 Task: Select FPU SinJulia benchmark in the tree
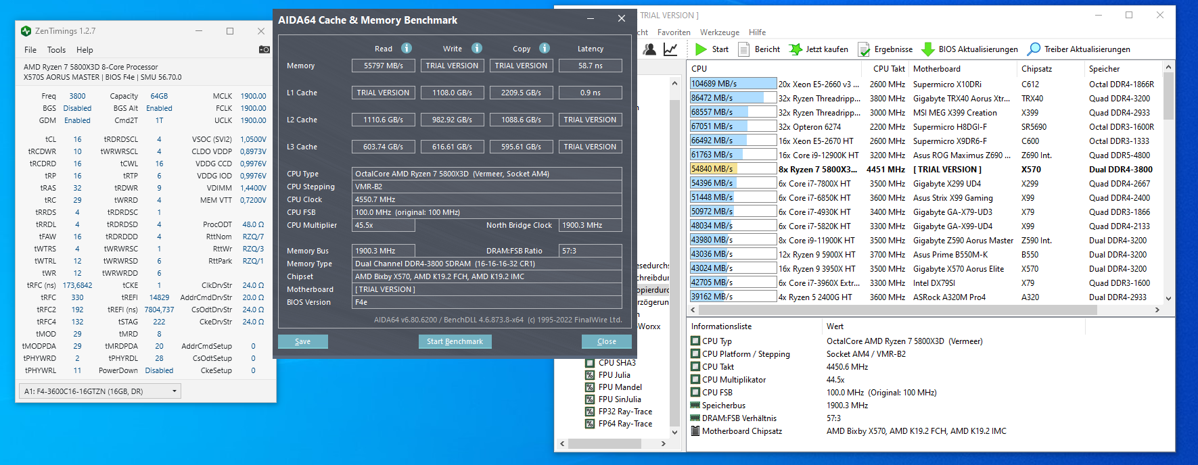(620, 399)
